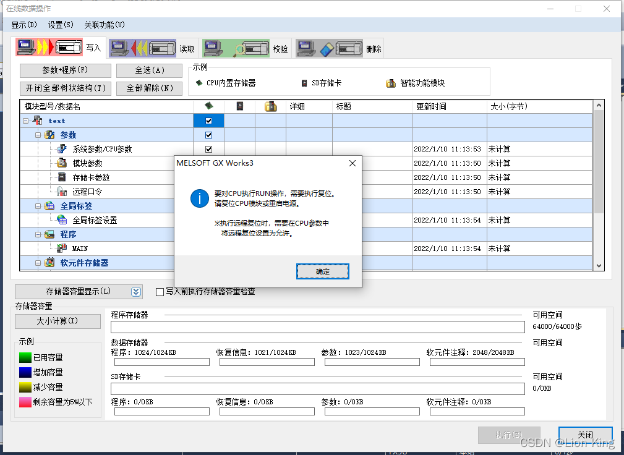Screen dimensions: 624x455
Task: Click the 标题 column header
Action: (x=372, y=106)
